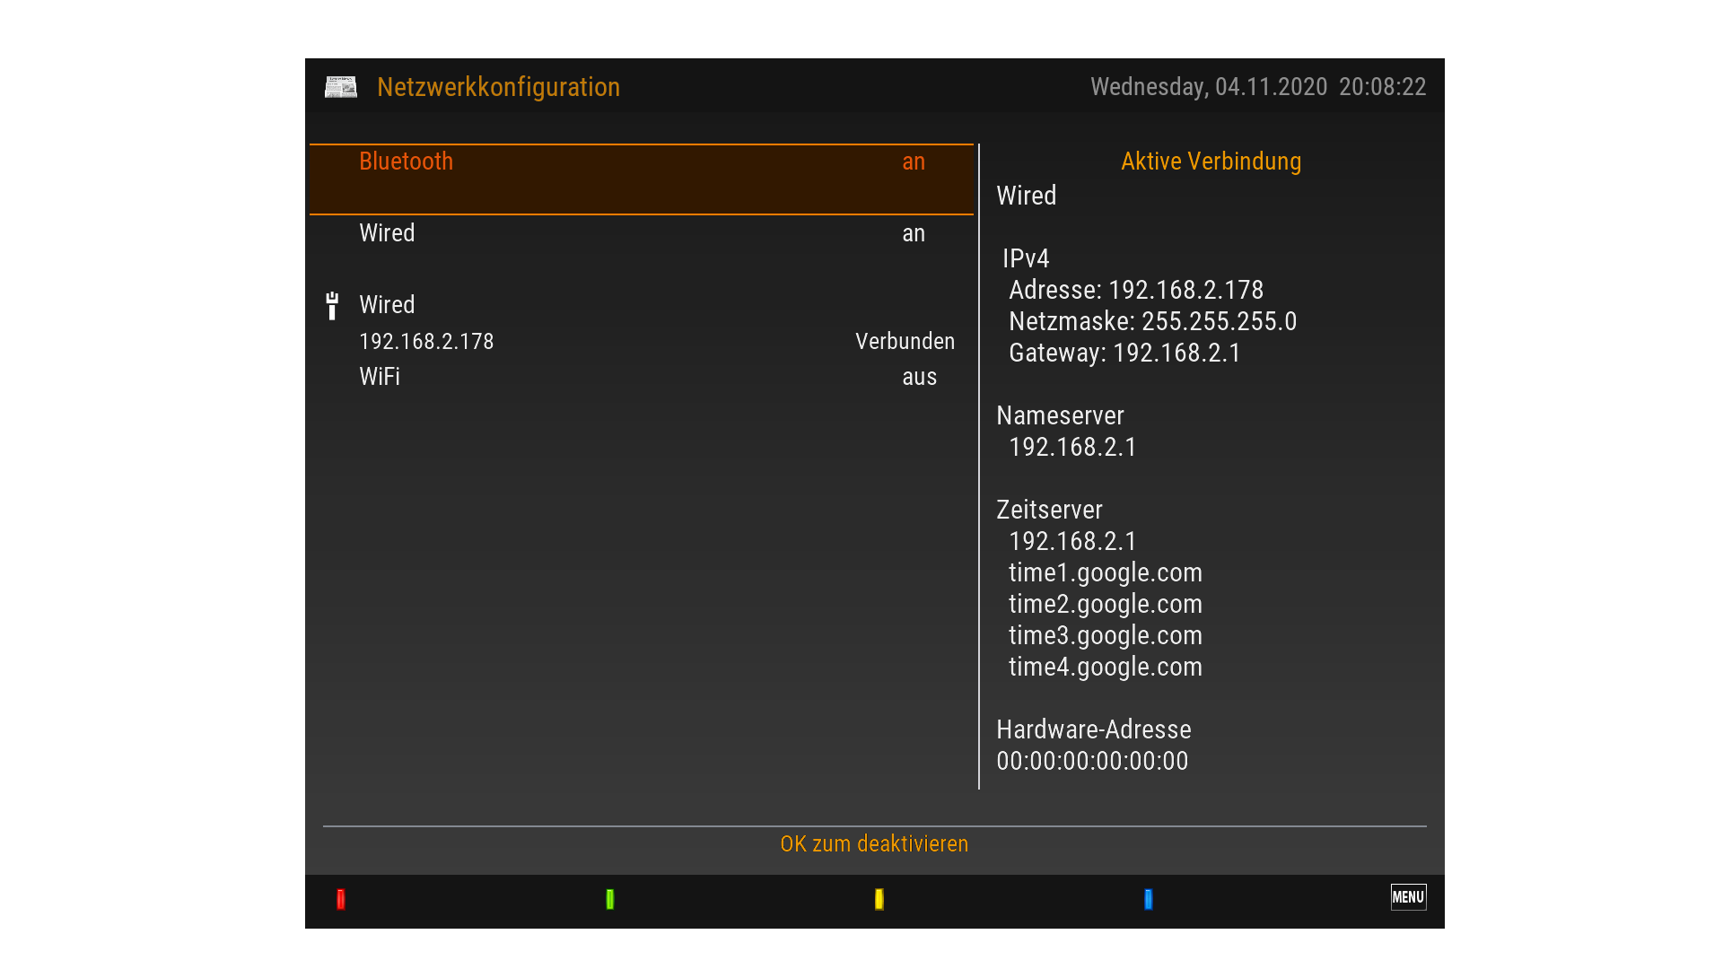Click the Aktive Verbindung panel heading
1723x969 pixels.
click(x=1211, y=161)
